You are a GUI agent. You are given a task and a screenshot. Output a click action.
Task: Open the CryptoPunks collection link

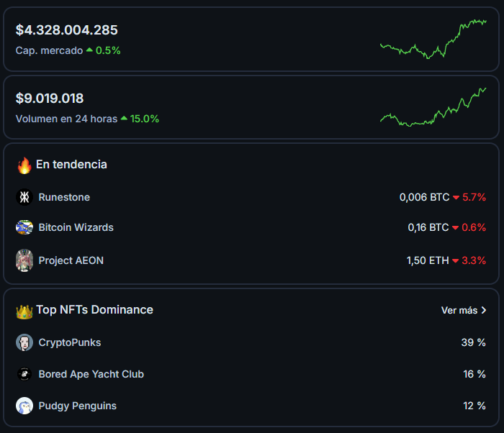(x=70, y=343)
